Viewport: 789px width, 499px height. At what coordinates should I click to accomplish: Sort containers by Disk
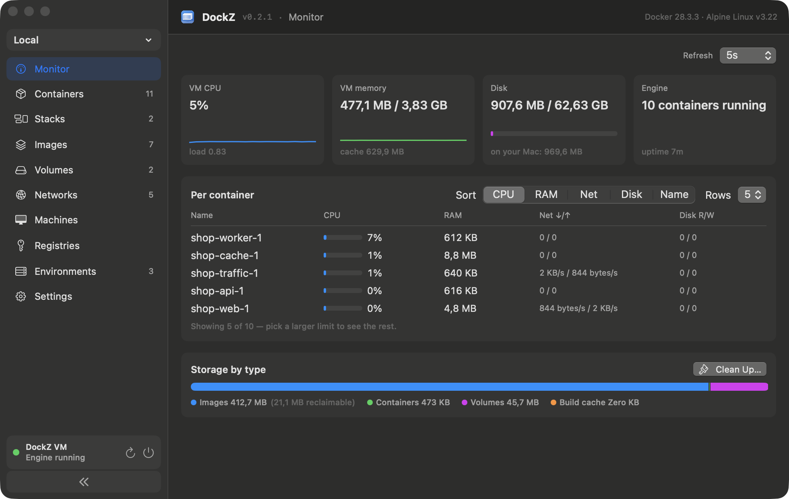tap(631, 194)
